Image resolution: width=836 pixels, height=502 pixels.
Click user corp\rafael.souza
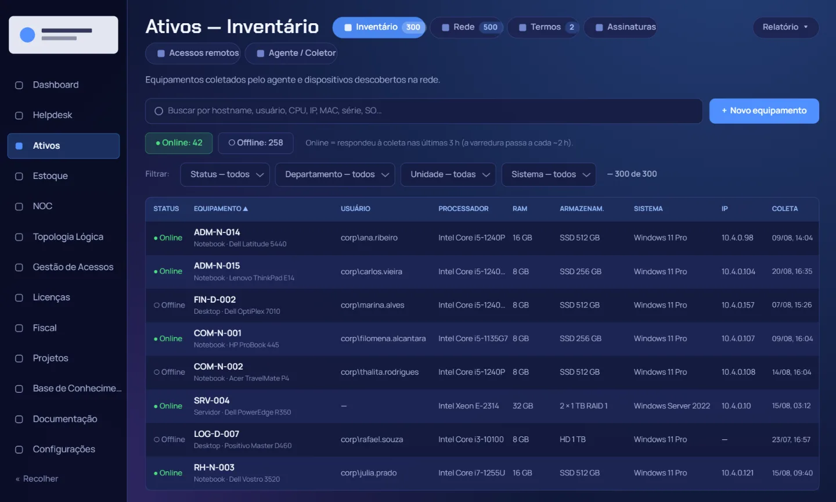pos(372,440)
